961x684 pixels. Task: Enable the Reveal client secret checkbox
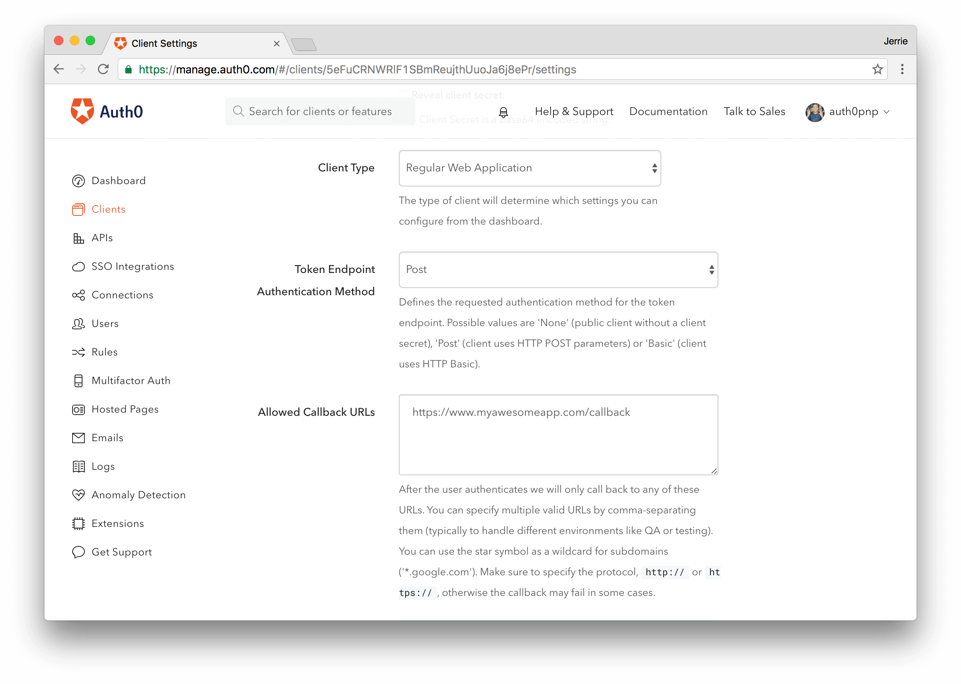(x=404, y=94)
